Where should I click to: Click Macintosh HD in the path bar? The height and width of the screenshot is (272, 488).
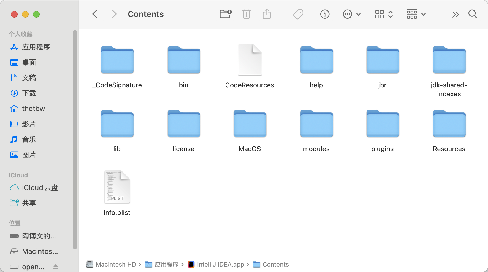click(x=112, y=264)
